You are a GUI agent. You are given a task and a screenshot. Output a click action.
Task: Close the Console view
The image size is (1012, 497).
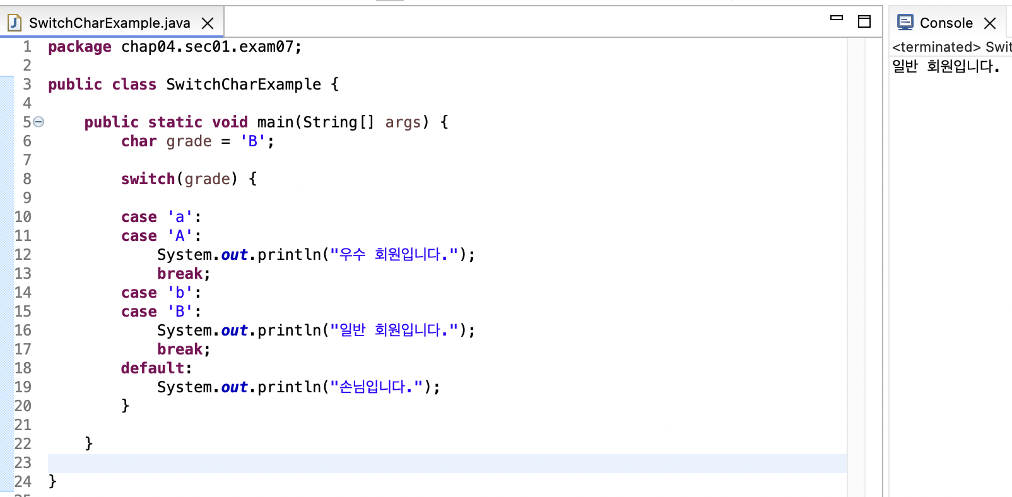990,23
